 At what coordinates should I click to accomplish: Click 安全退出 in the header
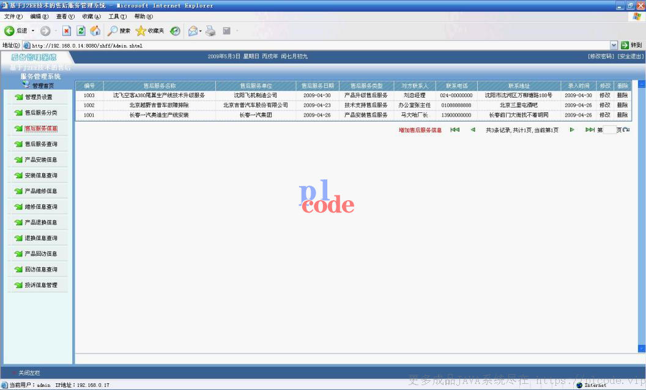pos(630,56)
